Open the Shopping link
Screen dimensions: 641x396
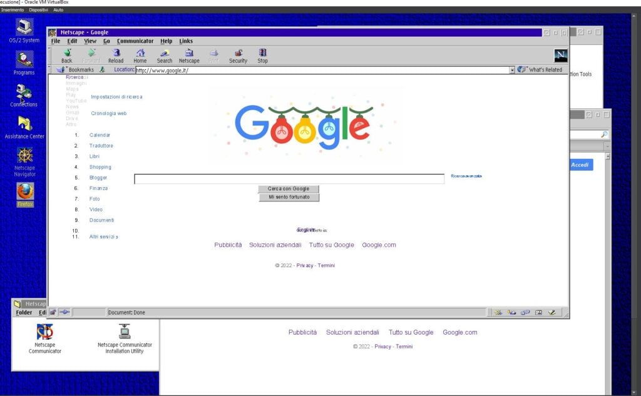100,167
